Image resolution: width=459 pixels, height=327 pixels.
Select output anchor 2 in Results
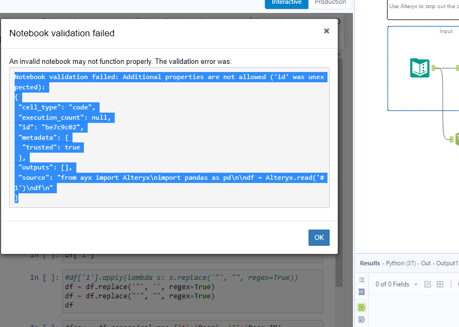click(362, 319)
